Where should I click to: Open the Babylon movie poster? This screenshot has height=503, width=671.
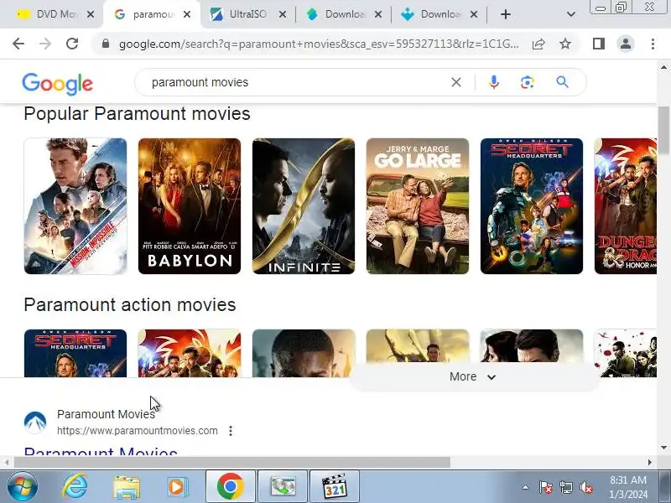coord(190,206)
